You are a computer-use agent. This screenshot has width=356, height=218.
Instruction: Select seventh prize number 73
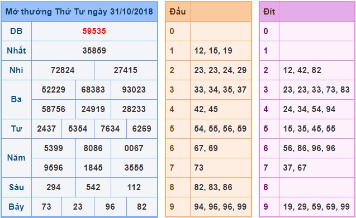[x=46, y=207]
